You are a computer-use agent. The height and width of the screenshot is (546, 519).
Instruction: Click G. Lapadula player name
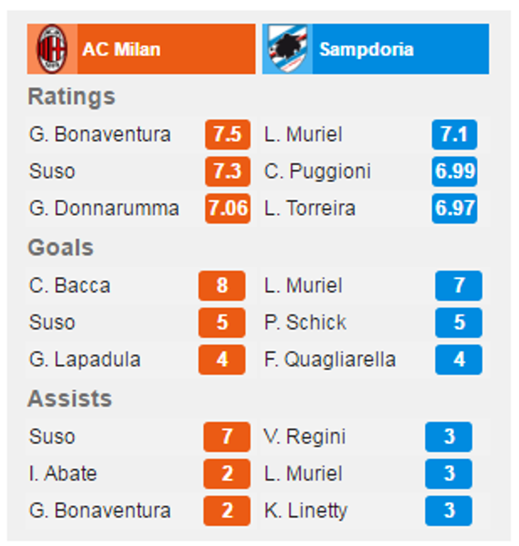click(85, 360)
